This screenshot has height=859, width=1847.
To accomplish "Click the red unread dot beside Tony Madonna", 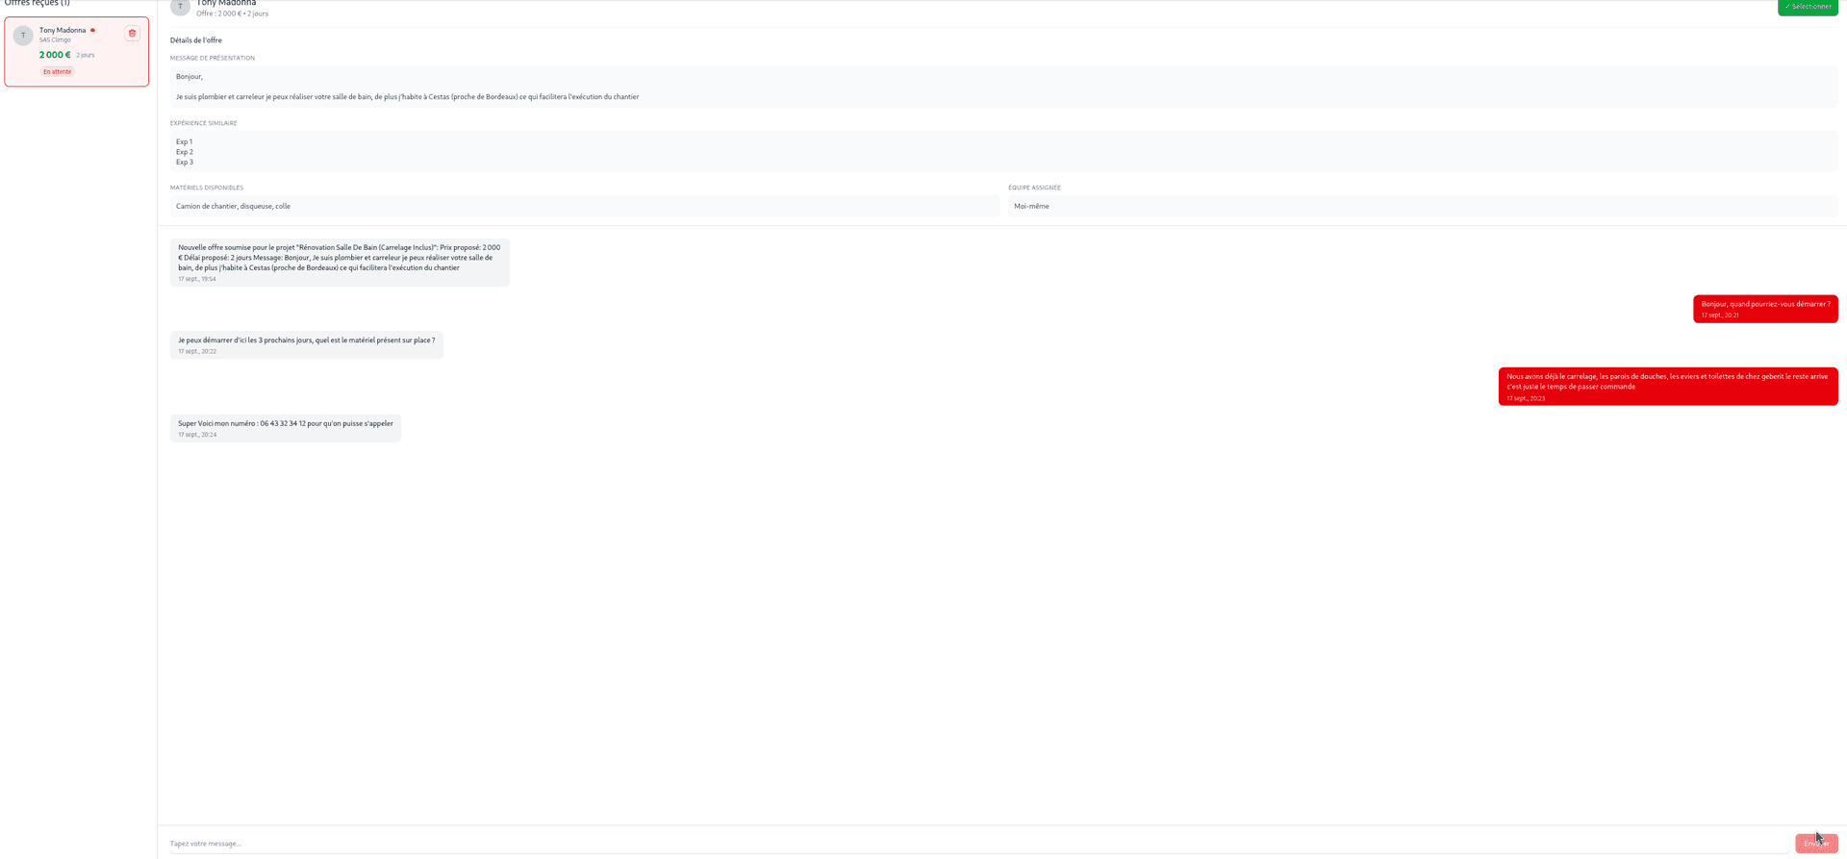I will tap(93, 31).
